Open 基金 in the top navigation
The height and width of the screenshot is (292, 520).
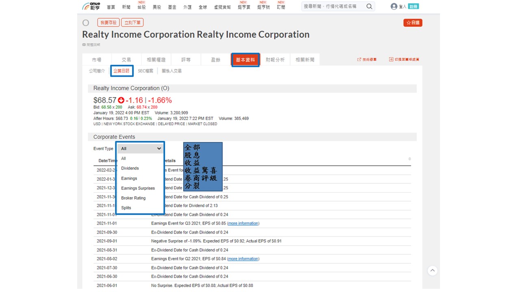[172, 7]
